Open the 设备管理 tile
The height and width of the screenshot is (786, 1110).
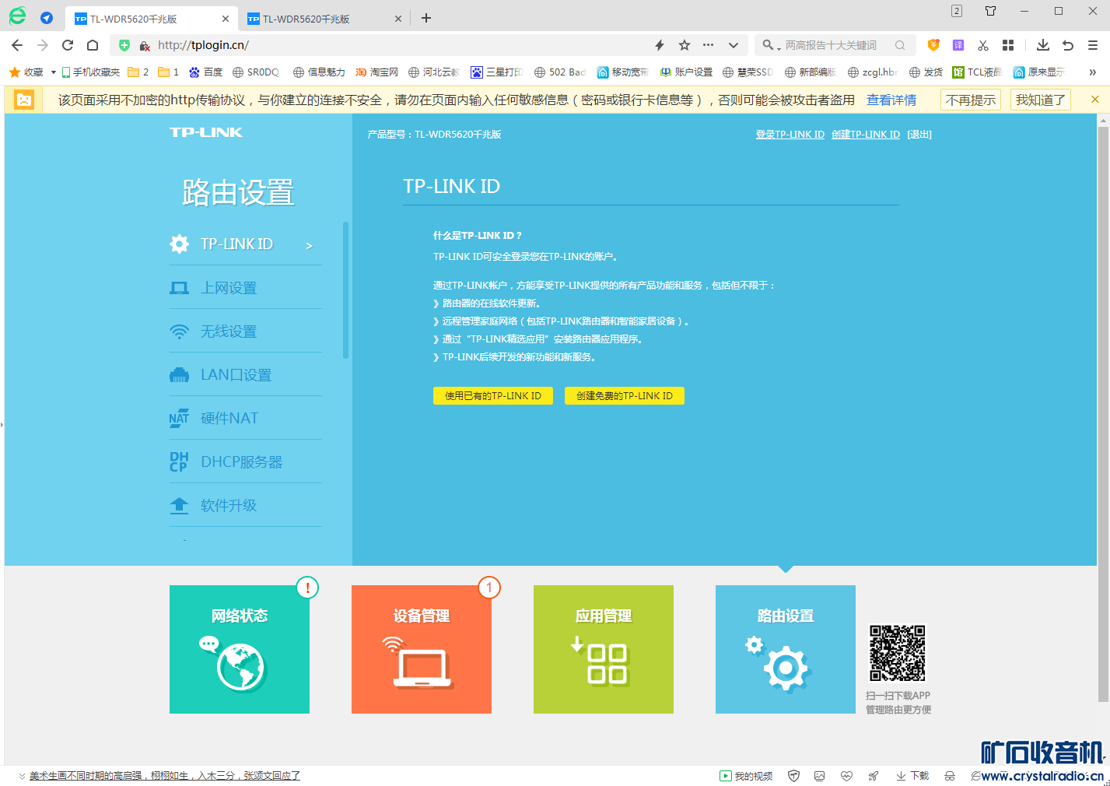click(422, 649)
